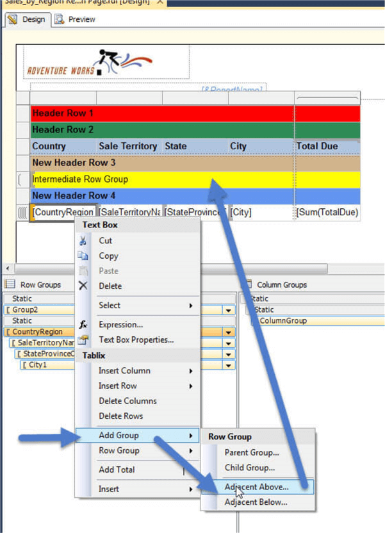Image resolution: width=385 pixels, height=533 pixels.
Task: Click the horizontal scrollbar of design surface
Action: click(170, 268)
